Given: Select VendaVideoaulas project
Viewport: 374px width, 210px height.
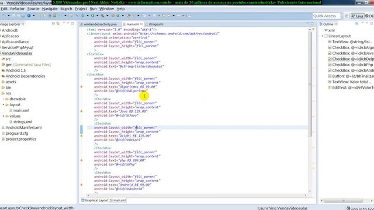Looking at the screenshot, I should [17, 53].
